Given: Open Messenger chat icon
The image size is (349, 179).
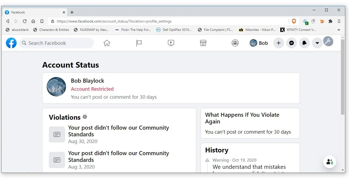Looking at the screenshot, I should (291, 43).
